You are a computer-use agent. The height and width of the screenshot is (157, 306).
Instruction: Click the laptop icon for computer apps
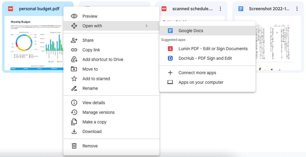point(170,82)
